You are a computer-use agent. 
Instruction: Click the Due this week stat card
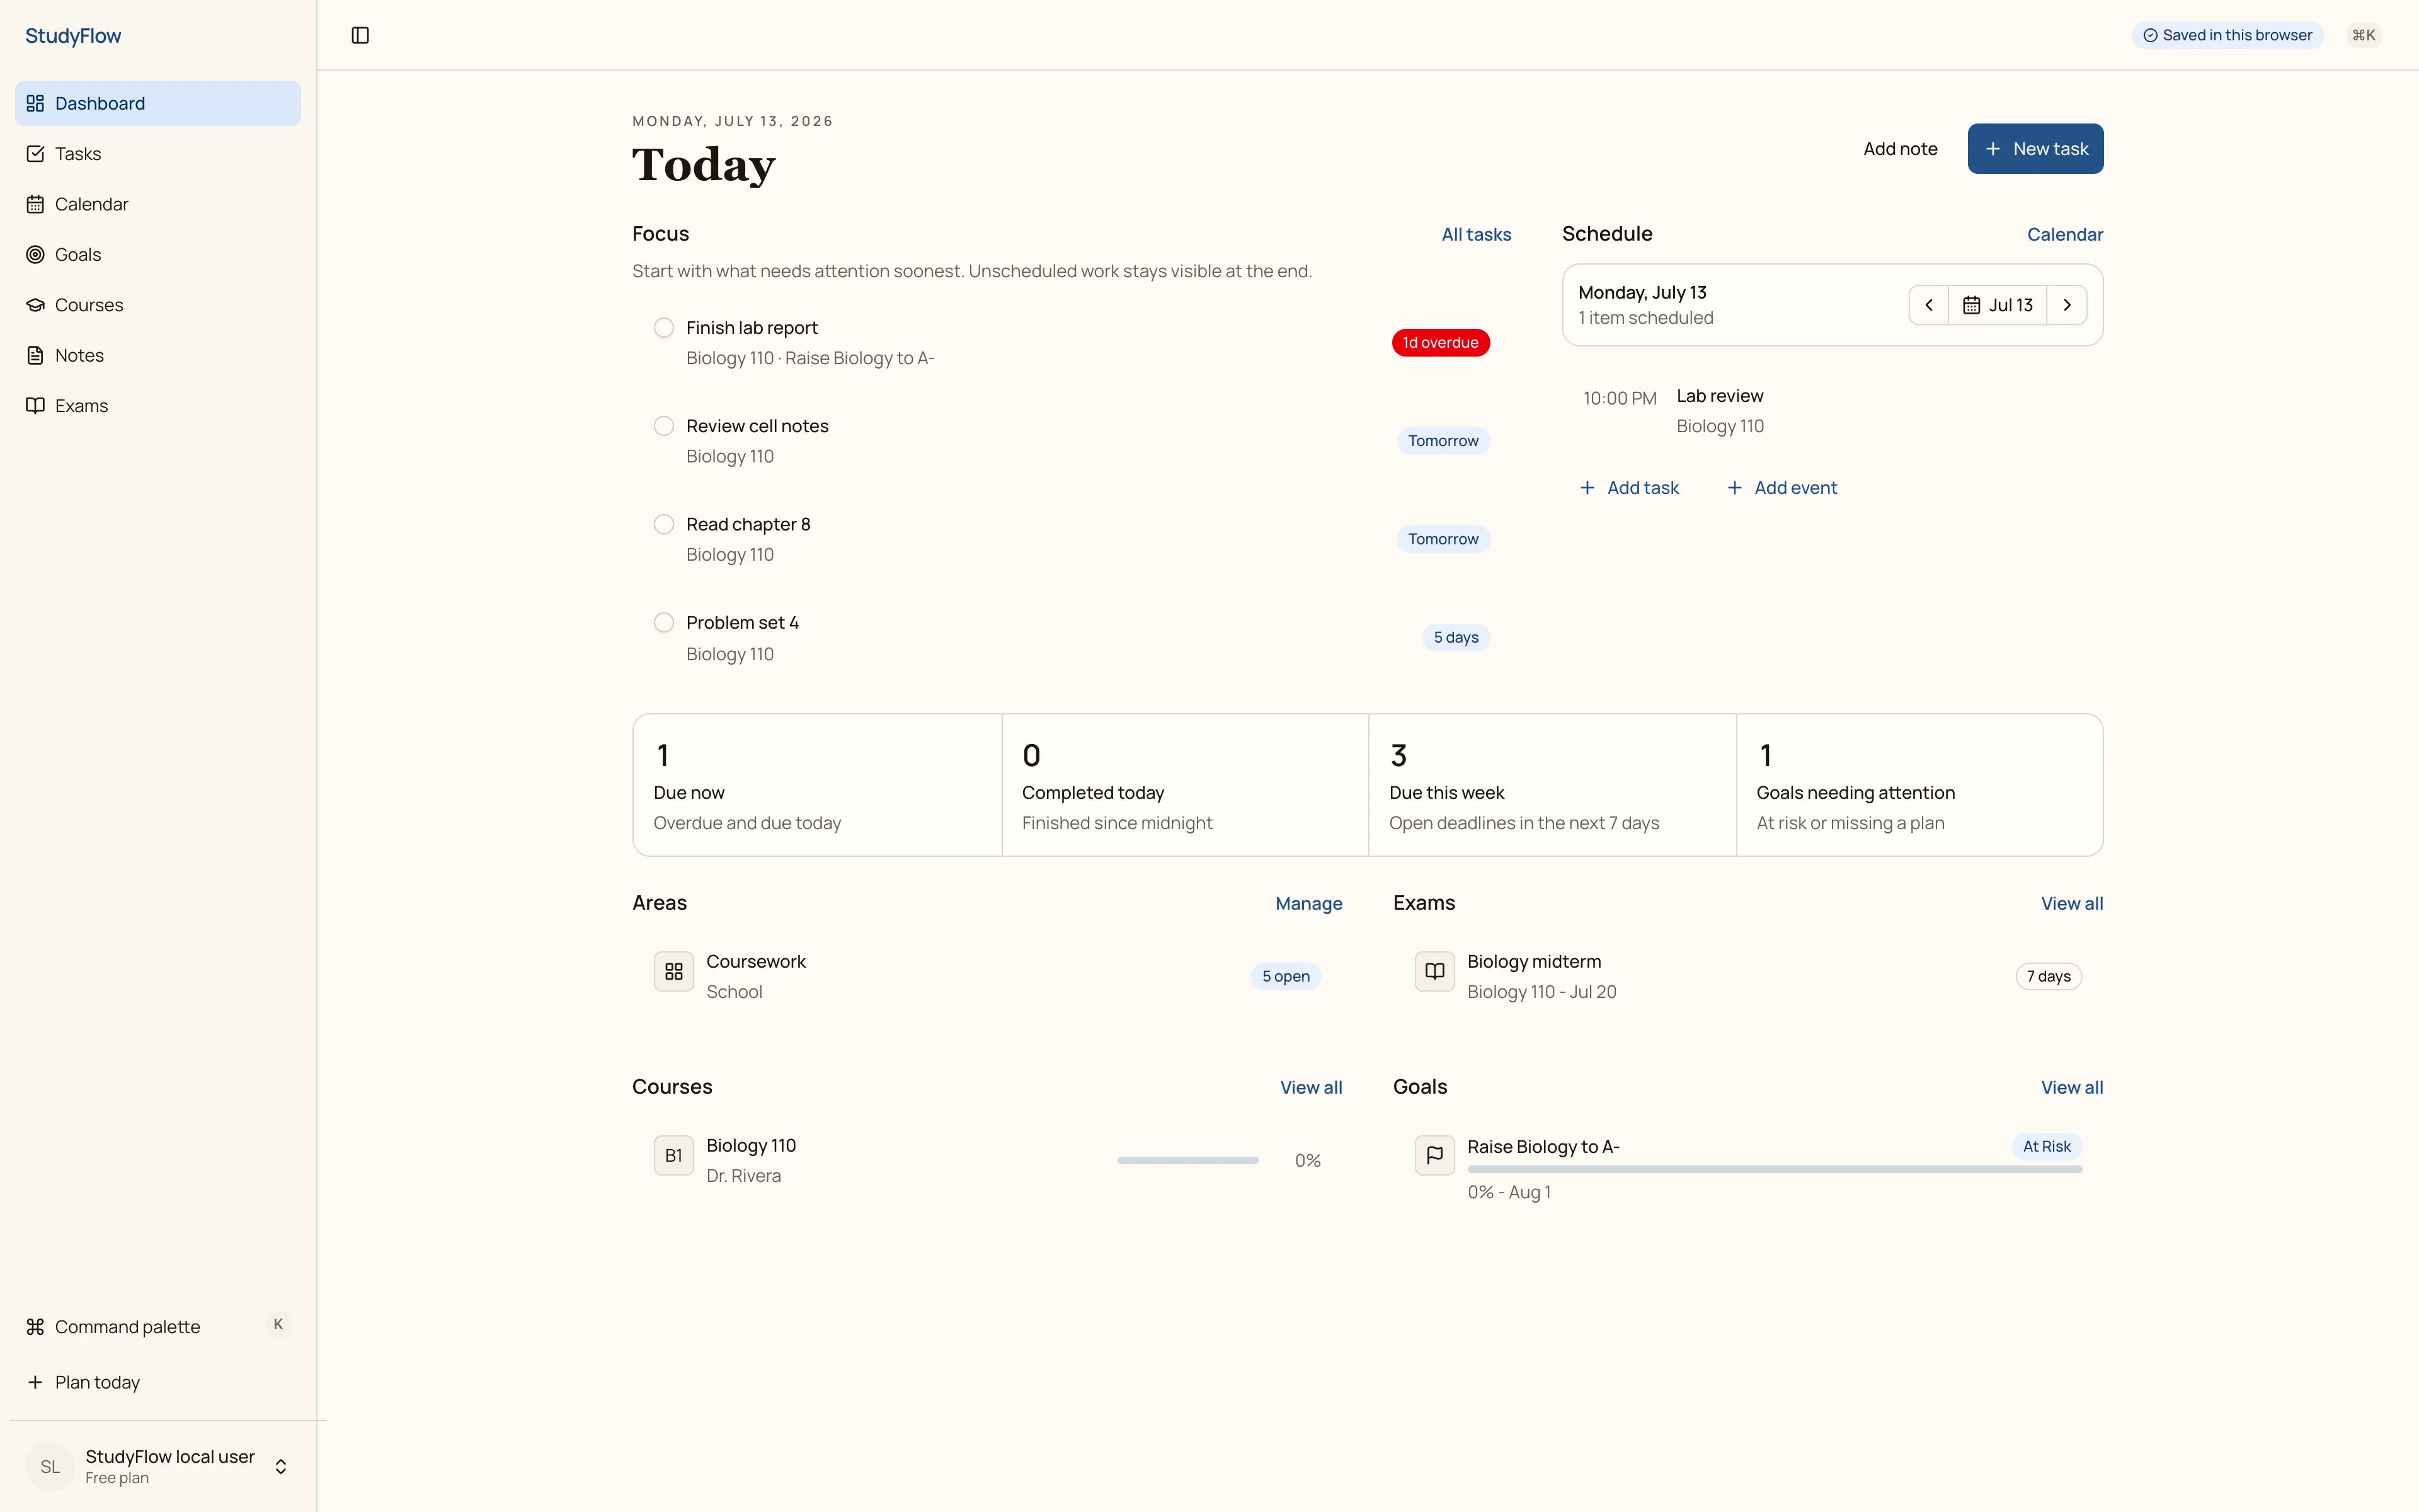[x=1552, y=785]
